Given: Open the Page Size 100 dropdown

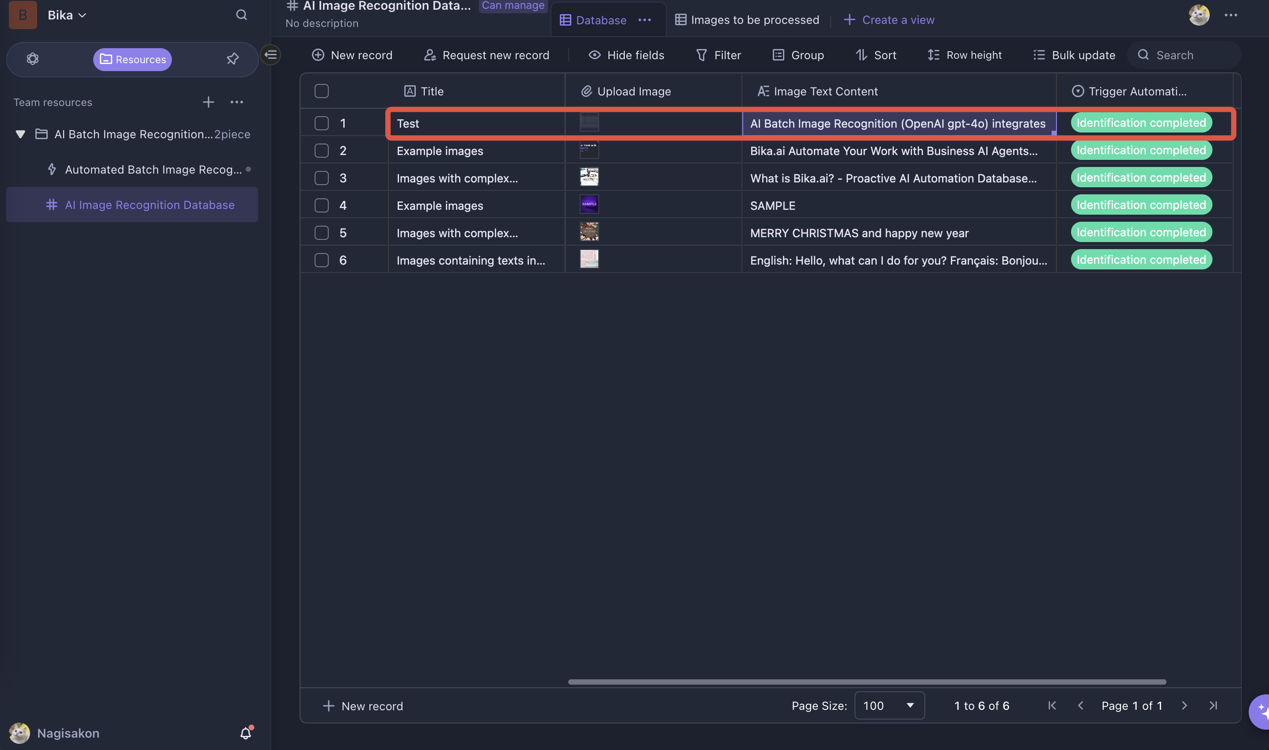Looking at the screenshot, I should point(889,705).
